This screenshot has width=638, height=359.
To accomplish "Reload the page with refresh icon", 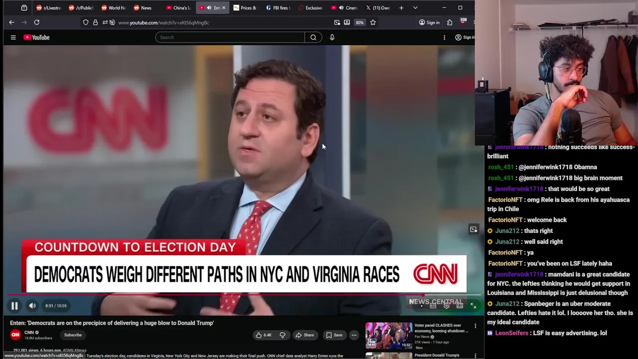I will [36, 22].
